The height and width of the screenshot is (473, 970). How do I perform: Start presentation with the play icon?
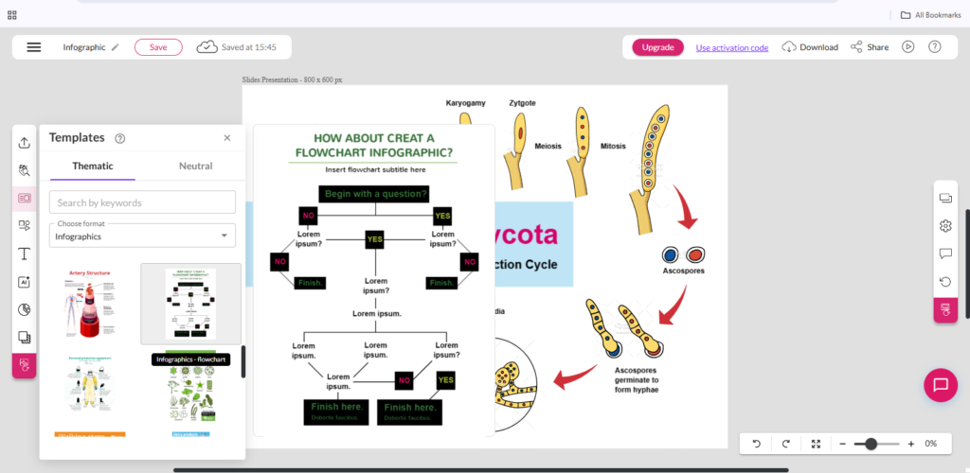[907, 47]
